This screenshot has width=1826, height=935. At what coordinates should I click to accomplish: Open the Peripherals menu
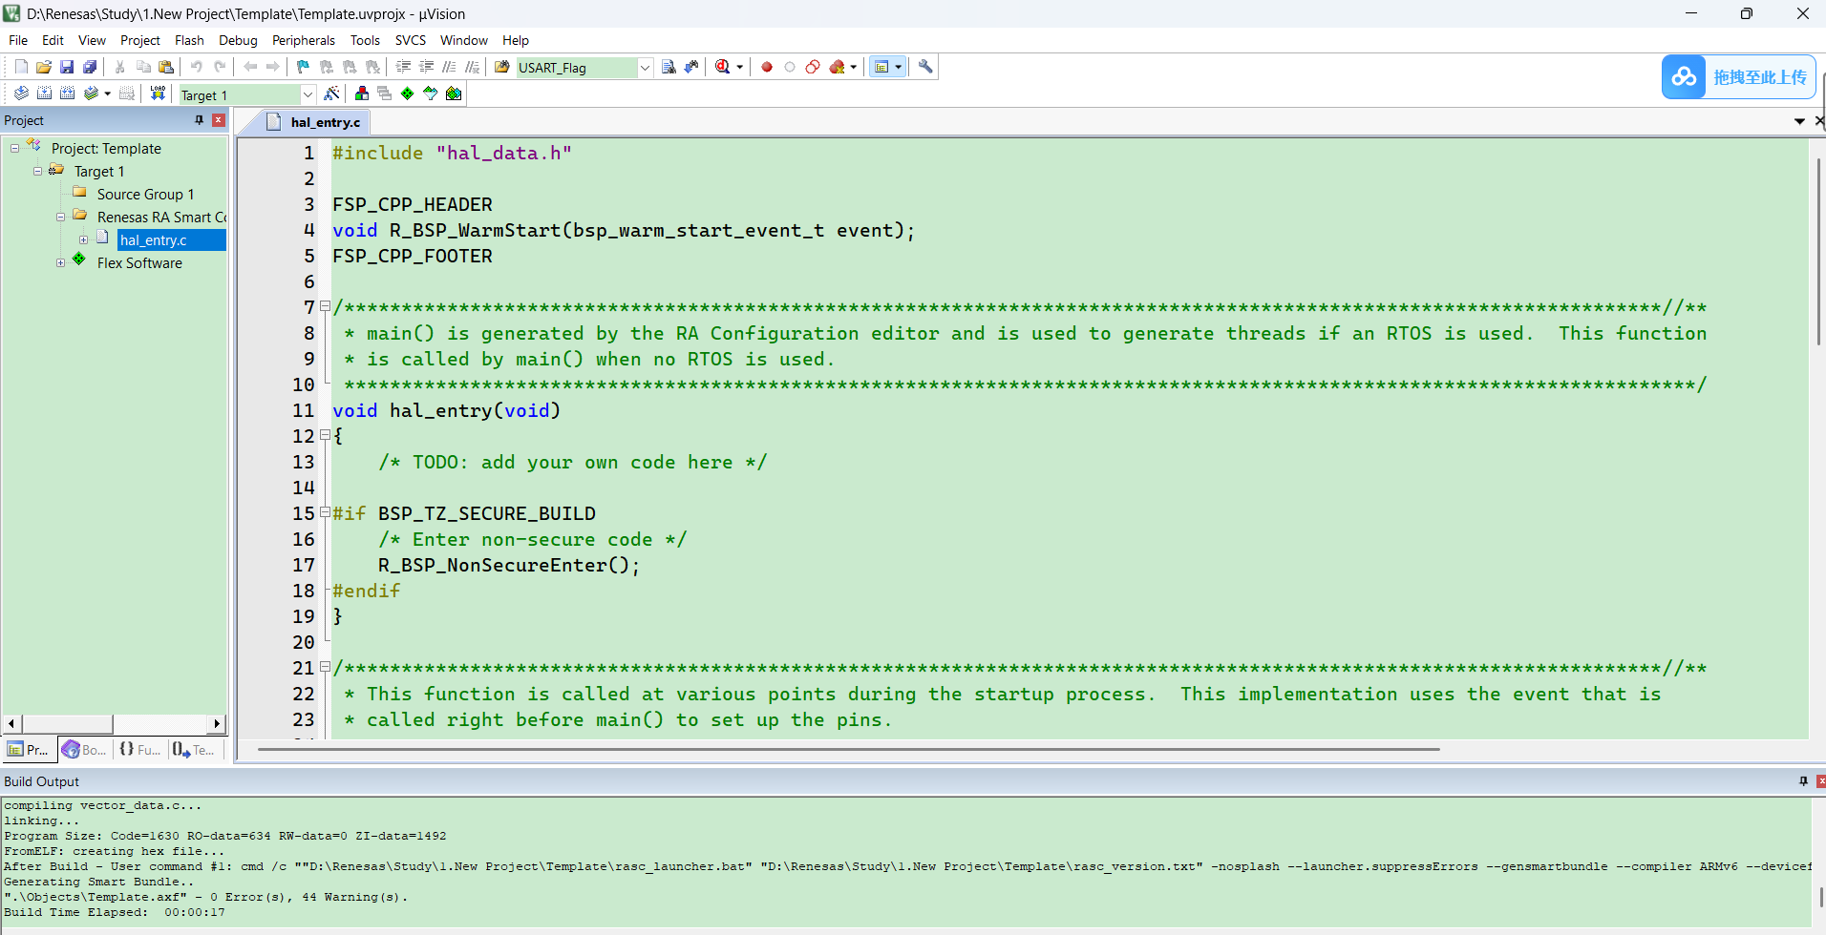click(x=303, y=40)
